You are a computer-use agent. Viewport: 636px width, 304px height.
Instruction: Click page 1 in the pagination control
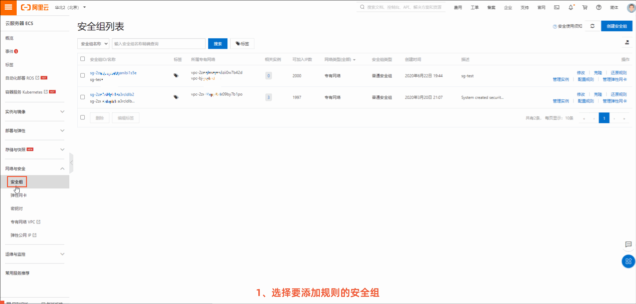[604, 118]
